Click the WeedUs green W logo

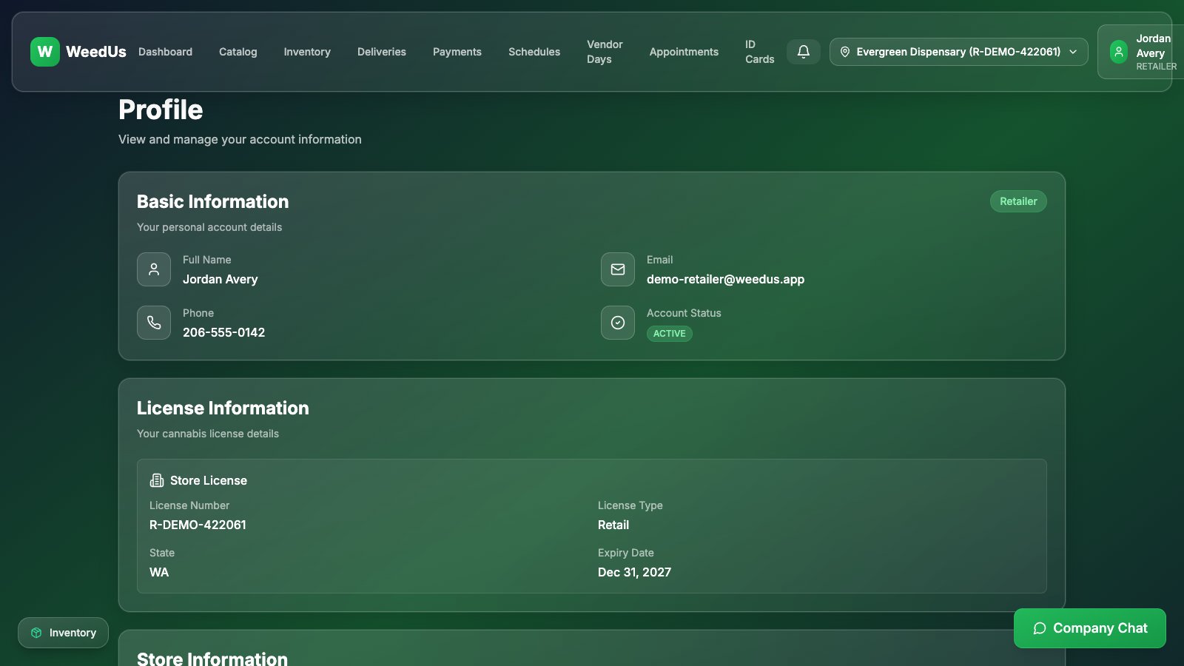coord(45,52)
